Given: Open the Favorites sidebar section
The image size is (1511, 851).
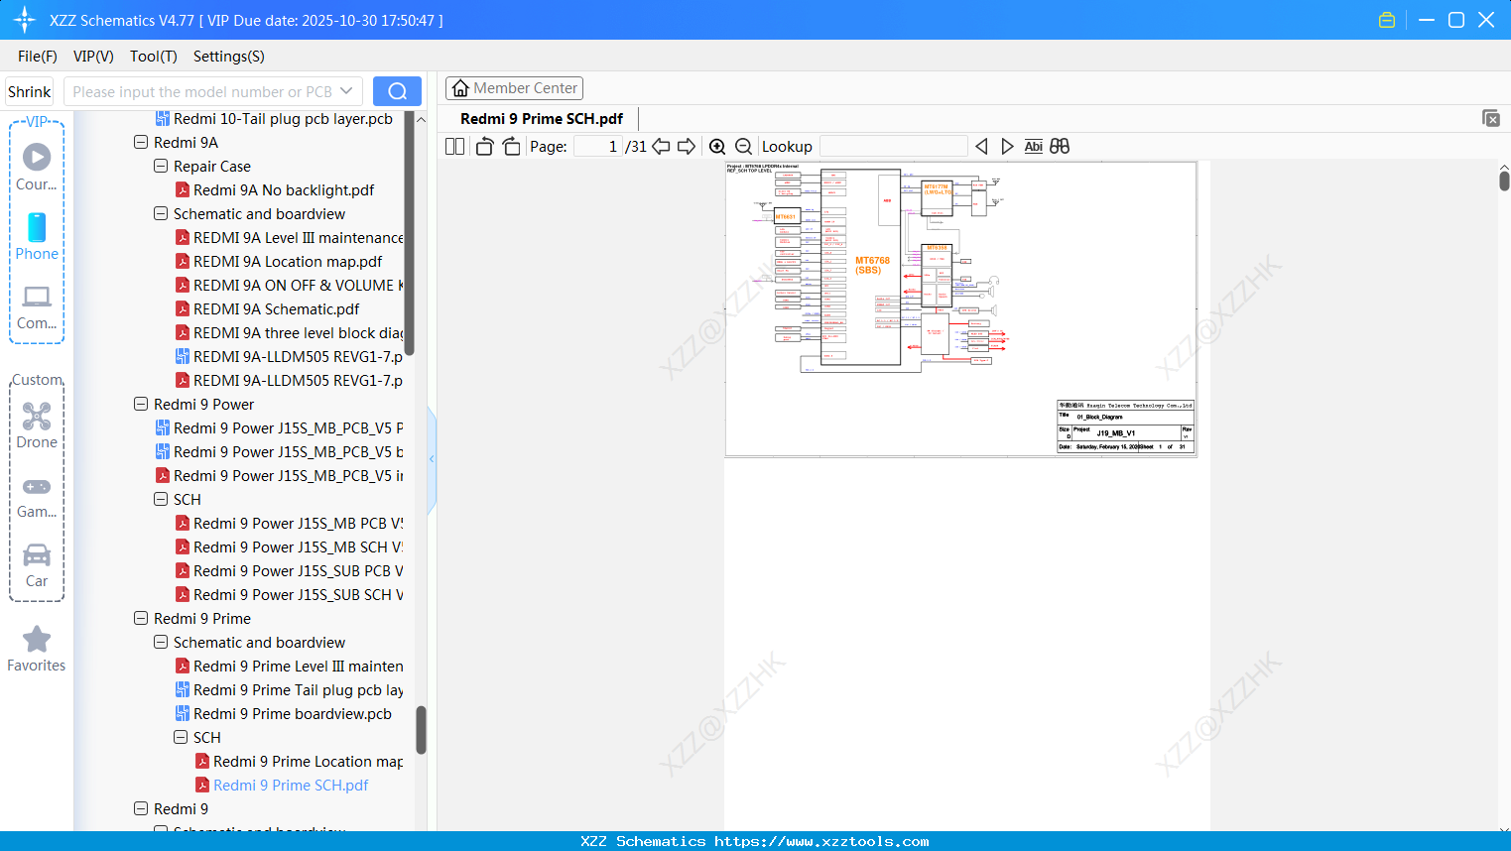Looking at the screenshot, I should 37,650.
